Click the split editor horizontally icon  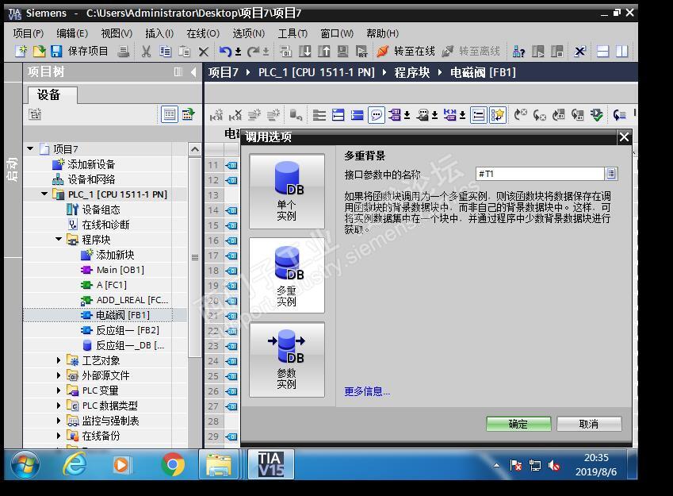[x=603, y=52]
